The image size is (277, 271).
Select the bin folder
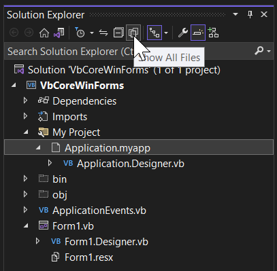60,179
